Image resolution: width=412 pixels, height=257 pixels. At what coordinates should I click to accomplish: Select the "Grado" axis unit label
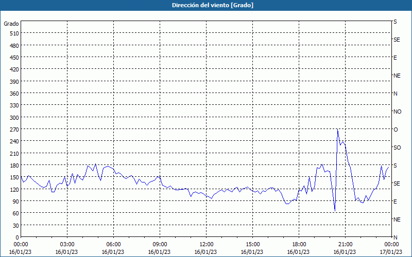click(11, 24)
